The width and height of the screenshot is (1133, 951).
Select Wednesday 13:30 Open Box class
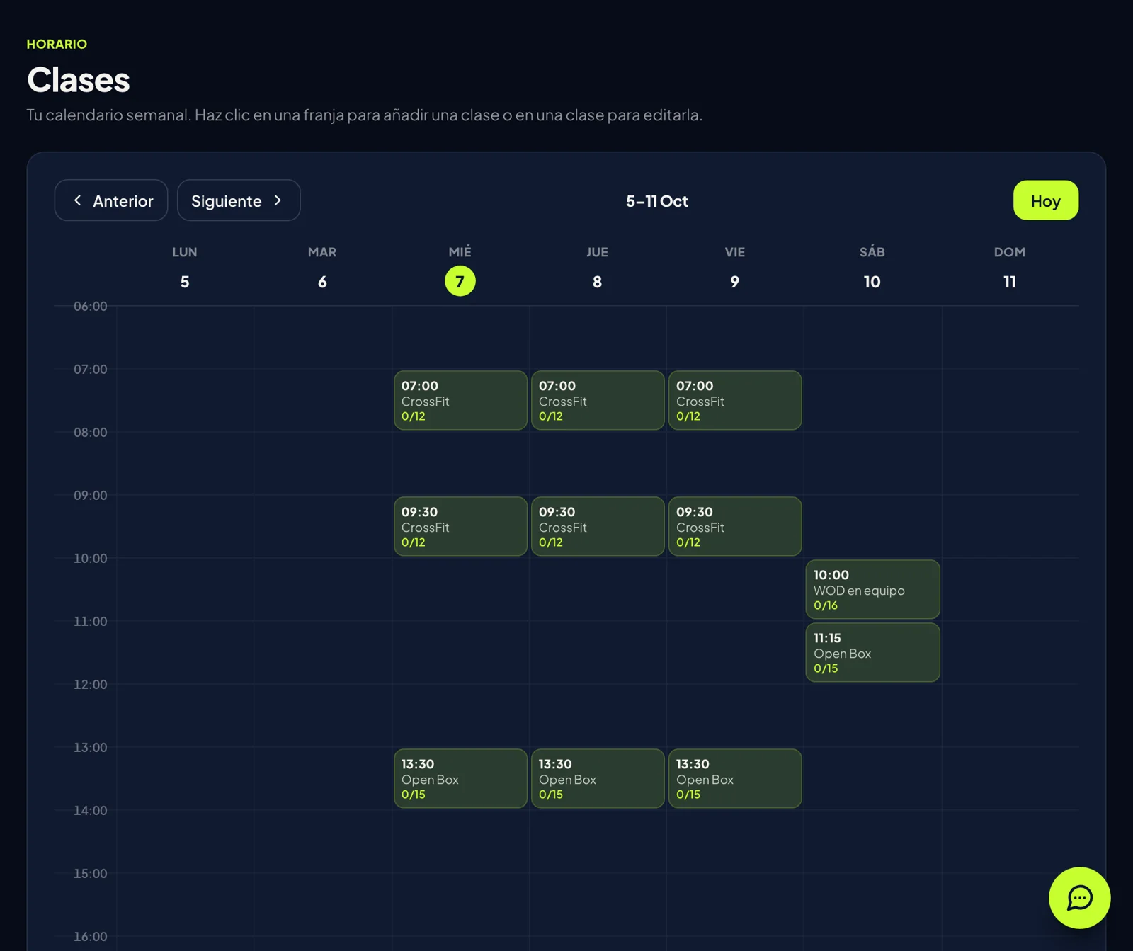pos(460,778)
